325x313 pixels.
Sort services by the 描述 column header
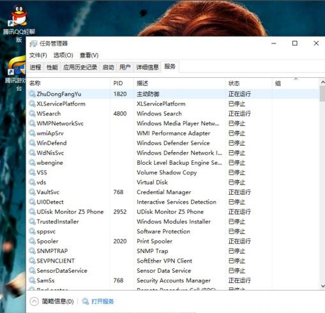(179, 83)
